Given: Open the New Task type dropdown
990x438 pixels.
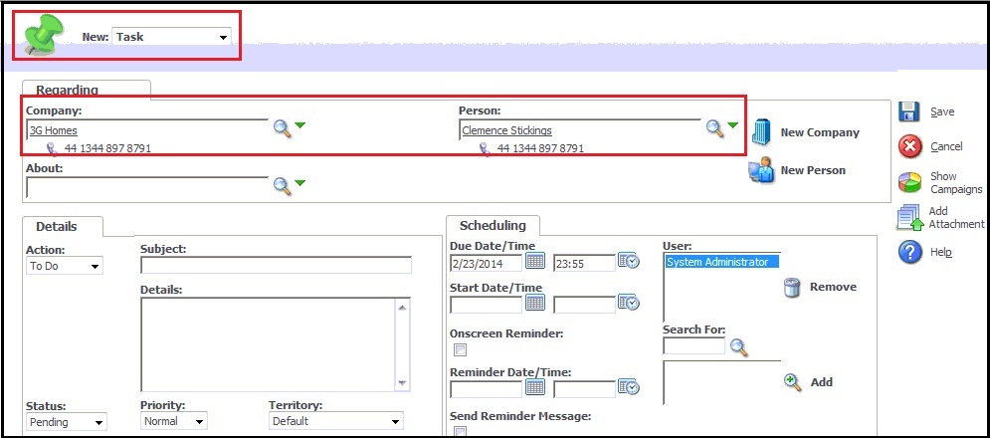Looking at the screenshot, I should click(171, 37).
